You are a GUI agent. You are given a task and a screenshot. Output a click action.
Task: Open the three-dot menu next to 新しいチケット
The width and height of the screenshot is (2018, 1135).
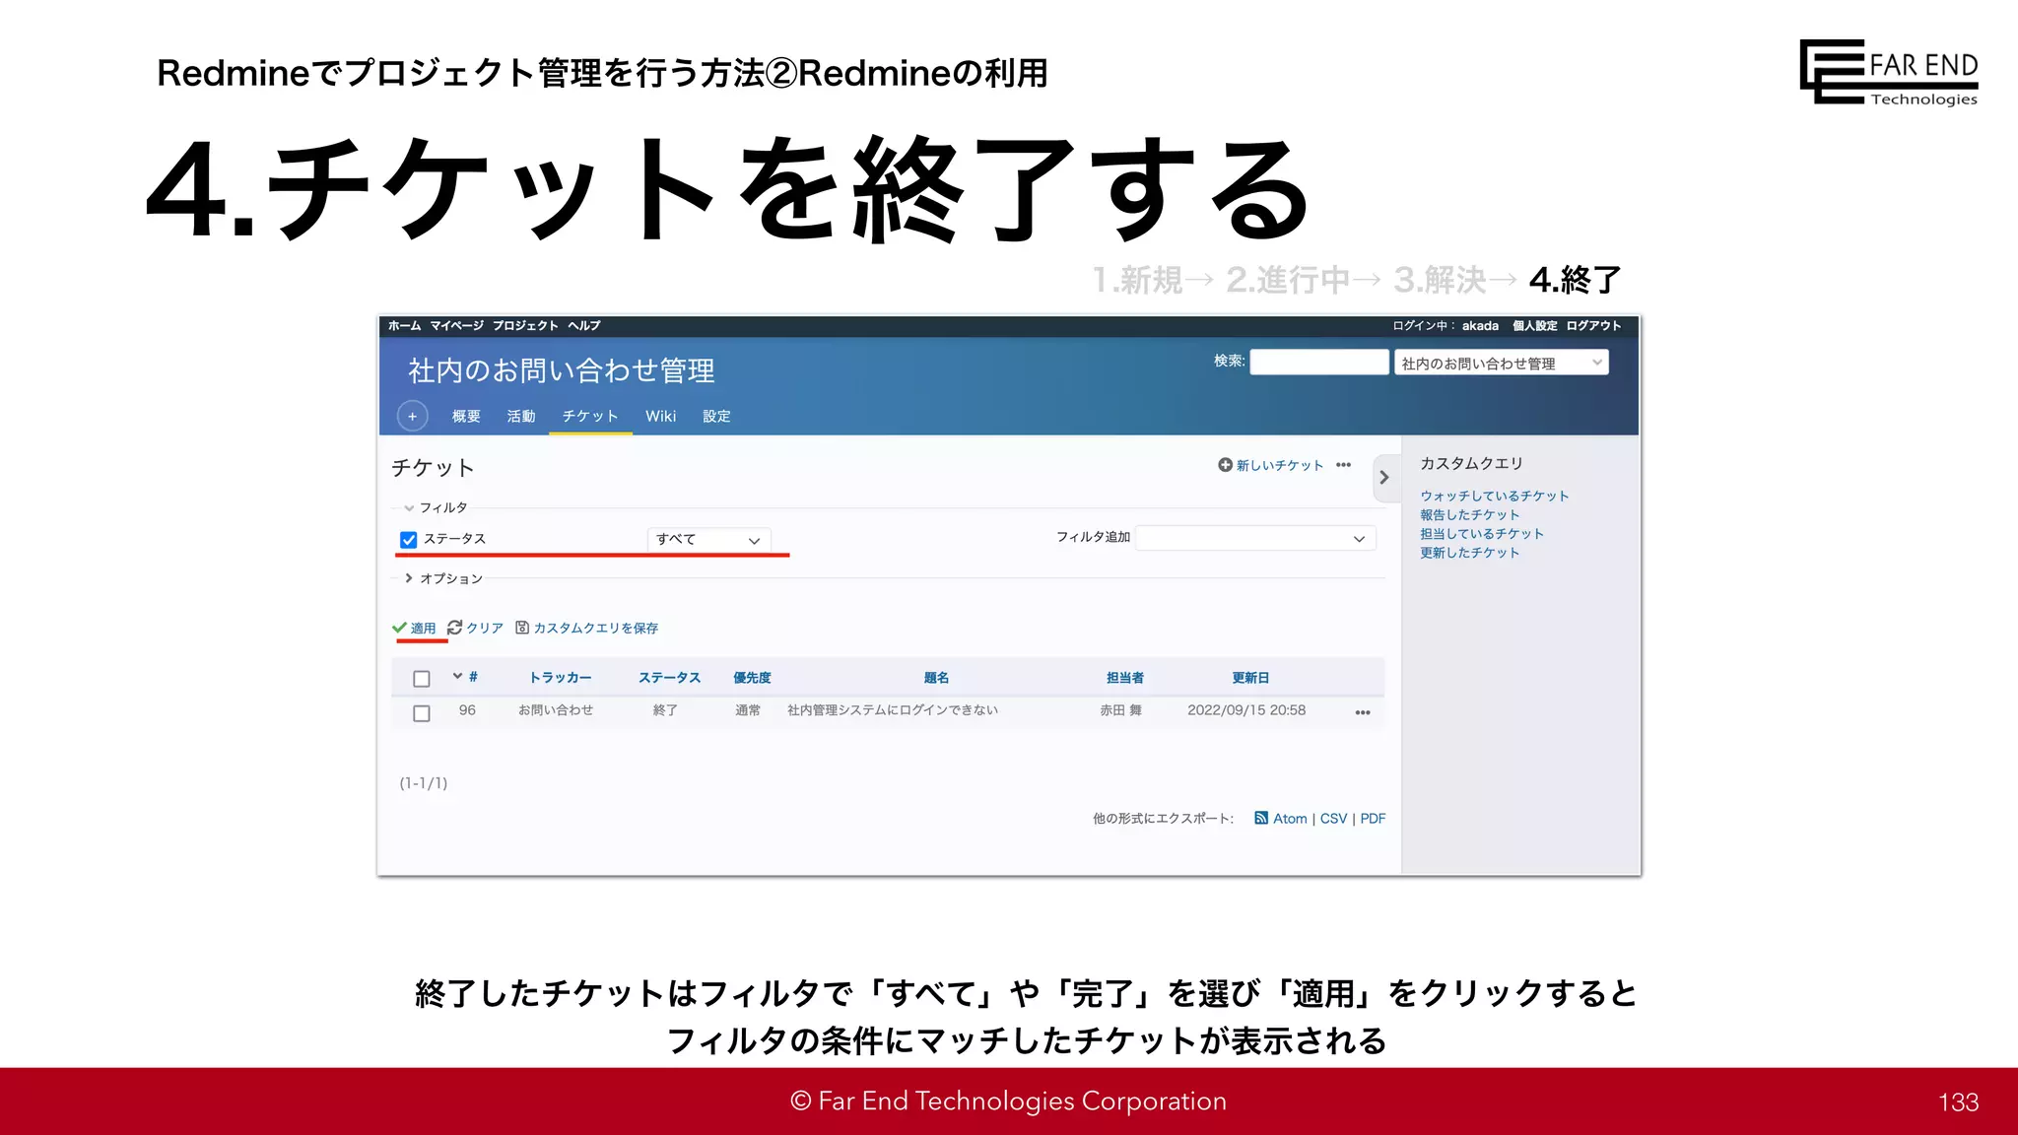[x=1344, y=465]
